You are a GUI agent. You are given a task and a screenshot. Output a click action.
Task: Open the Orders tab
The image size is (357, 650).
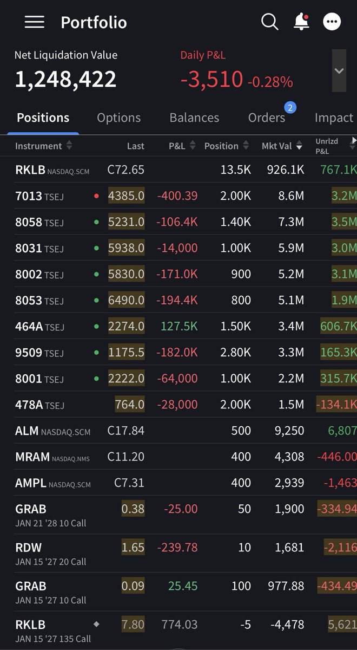coord(267,118)
